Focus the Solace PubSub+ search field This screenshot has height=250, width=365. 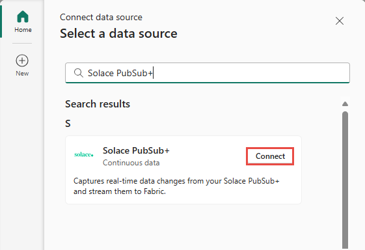[x=208, y=73]
